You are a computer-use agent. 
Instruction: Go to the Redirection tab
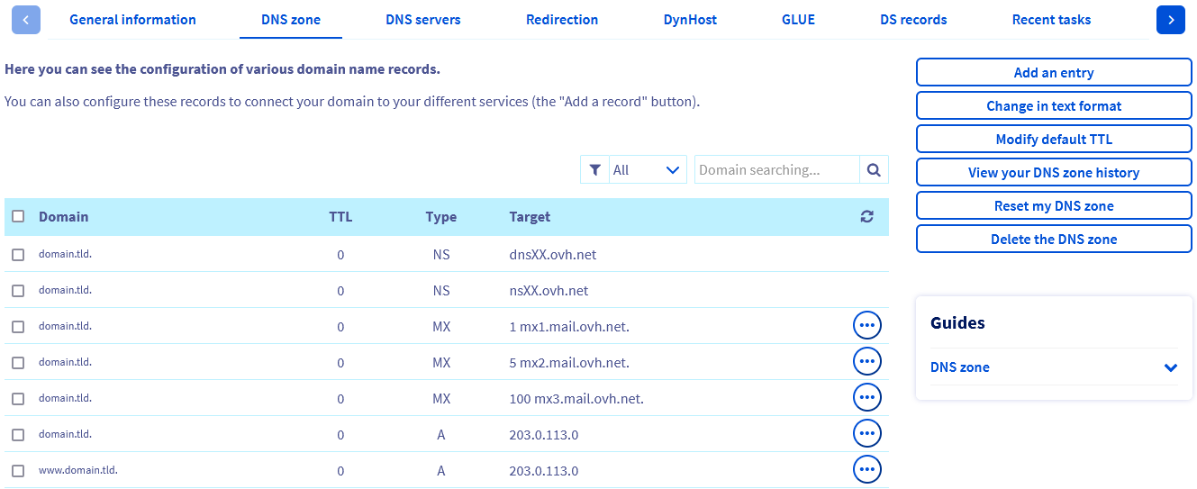pos(562,19)
